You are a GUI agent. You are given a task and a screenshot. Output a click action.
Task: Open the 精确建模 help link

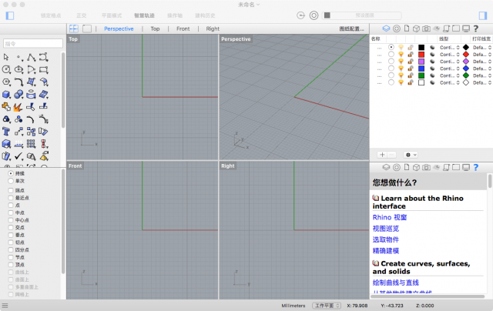(386, 251)
